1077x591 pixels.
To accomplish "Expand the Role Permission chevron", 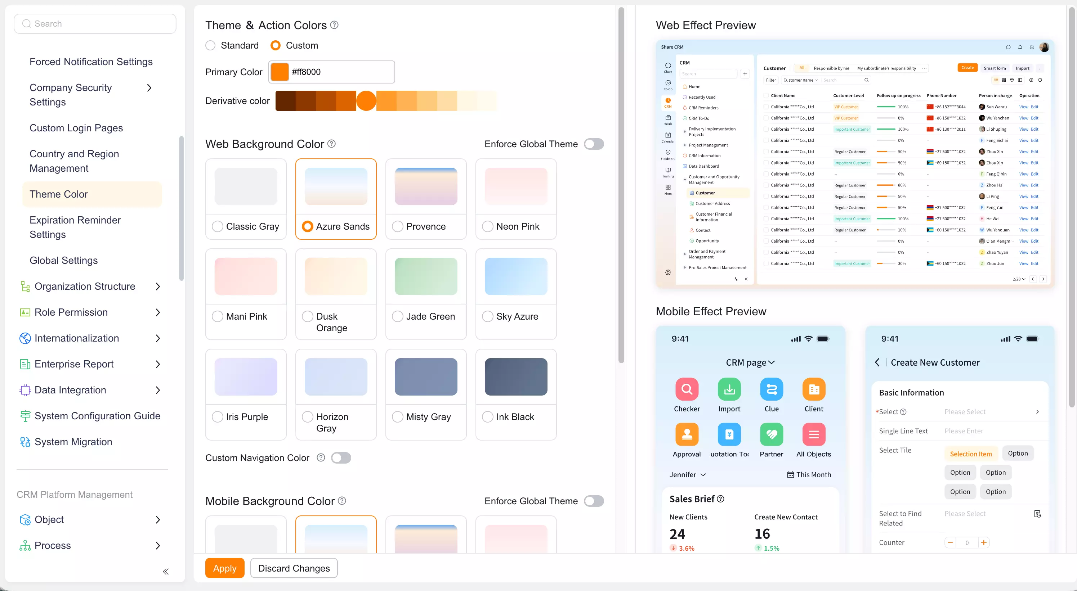I will click(158, 312).
